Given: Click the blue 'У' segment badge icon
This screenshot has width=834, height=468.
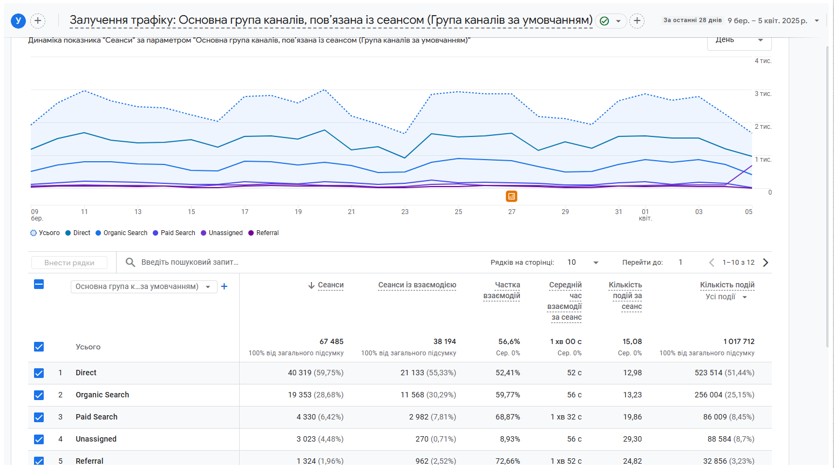Looking at the screenshot, I should coord(18,21).
